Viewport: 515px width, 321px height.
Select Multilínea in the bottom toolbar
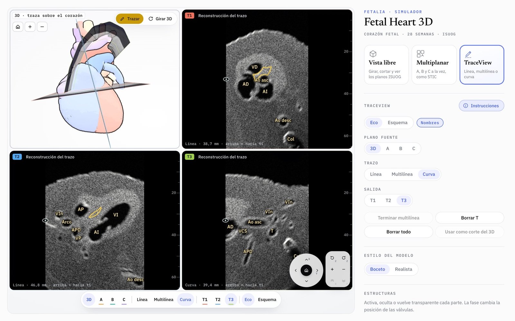164,300
